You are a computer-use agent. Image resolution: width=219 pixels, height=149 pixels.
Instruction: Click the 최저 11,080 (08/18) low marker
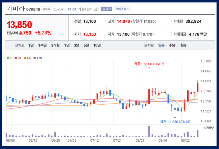175,122
